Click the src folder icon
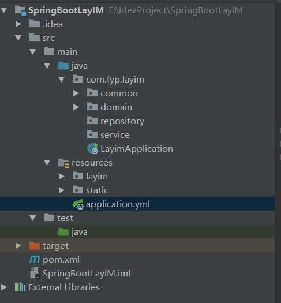This screenshot has height=303, width=281. 35,38
